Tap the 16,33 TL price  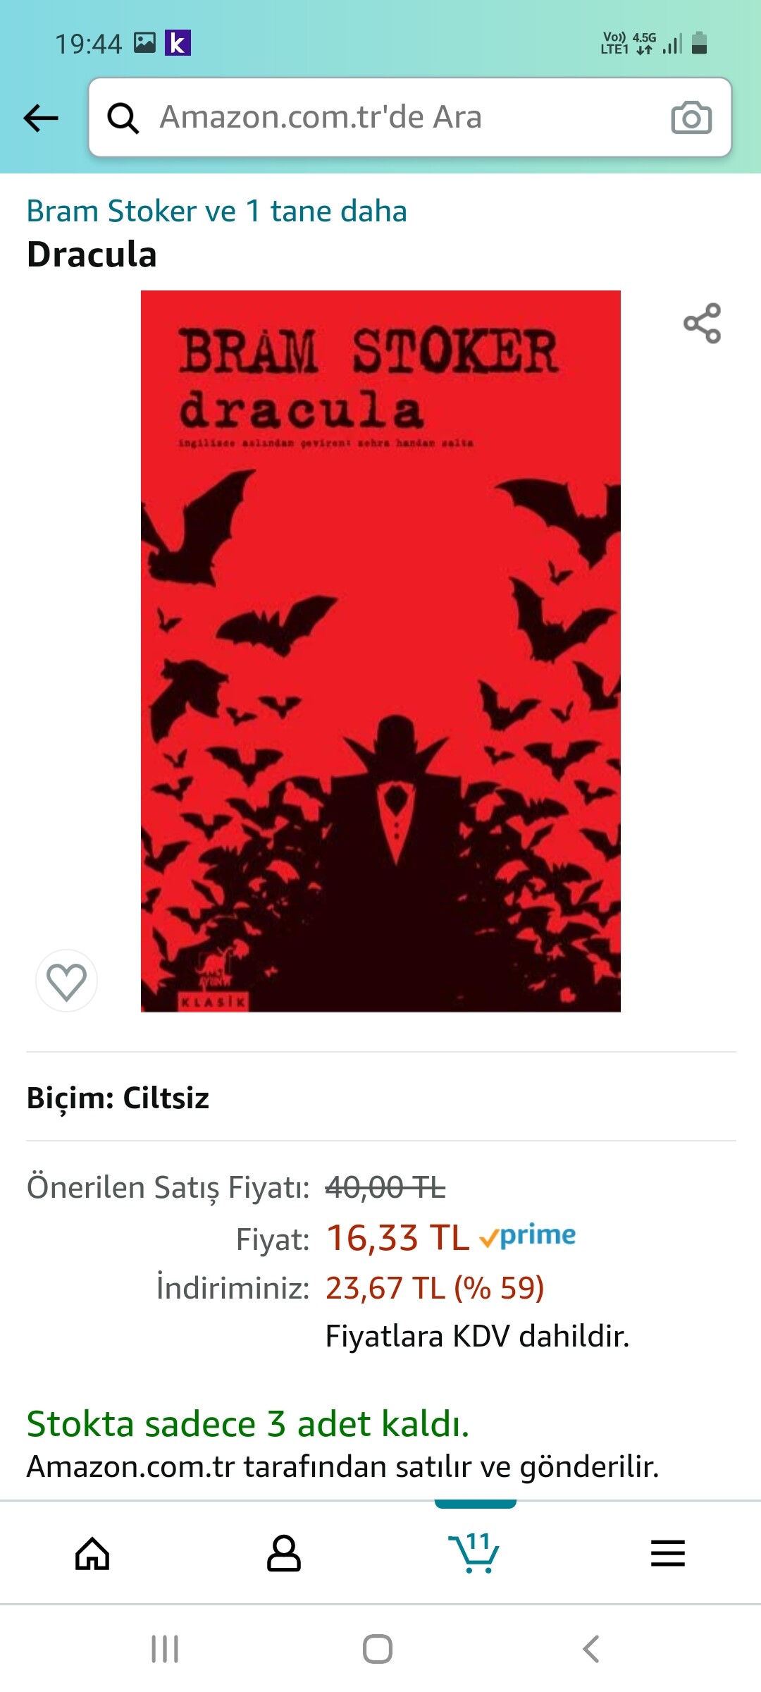397,1237
